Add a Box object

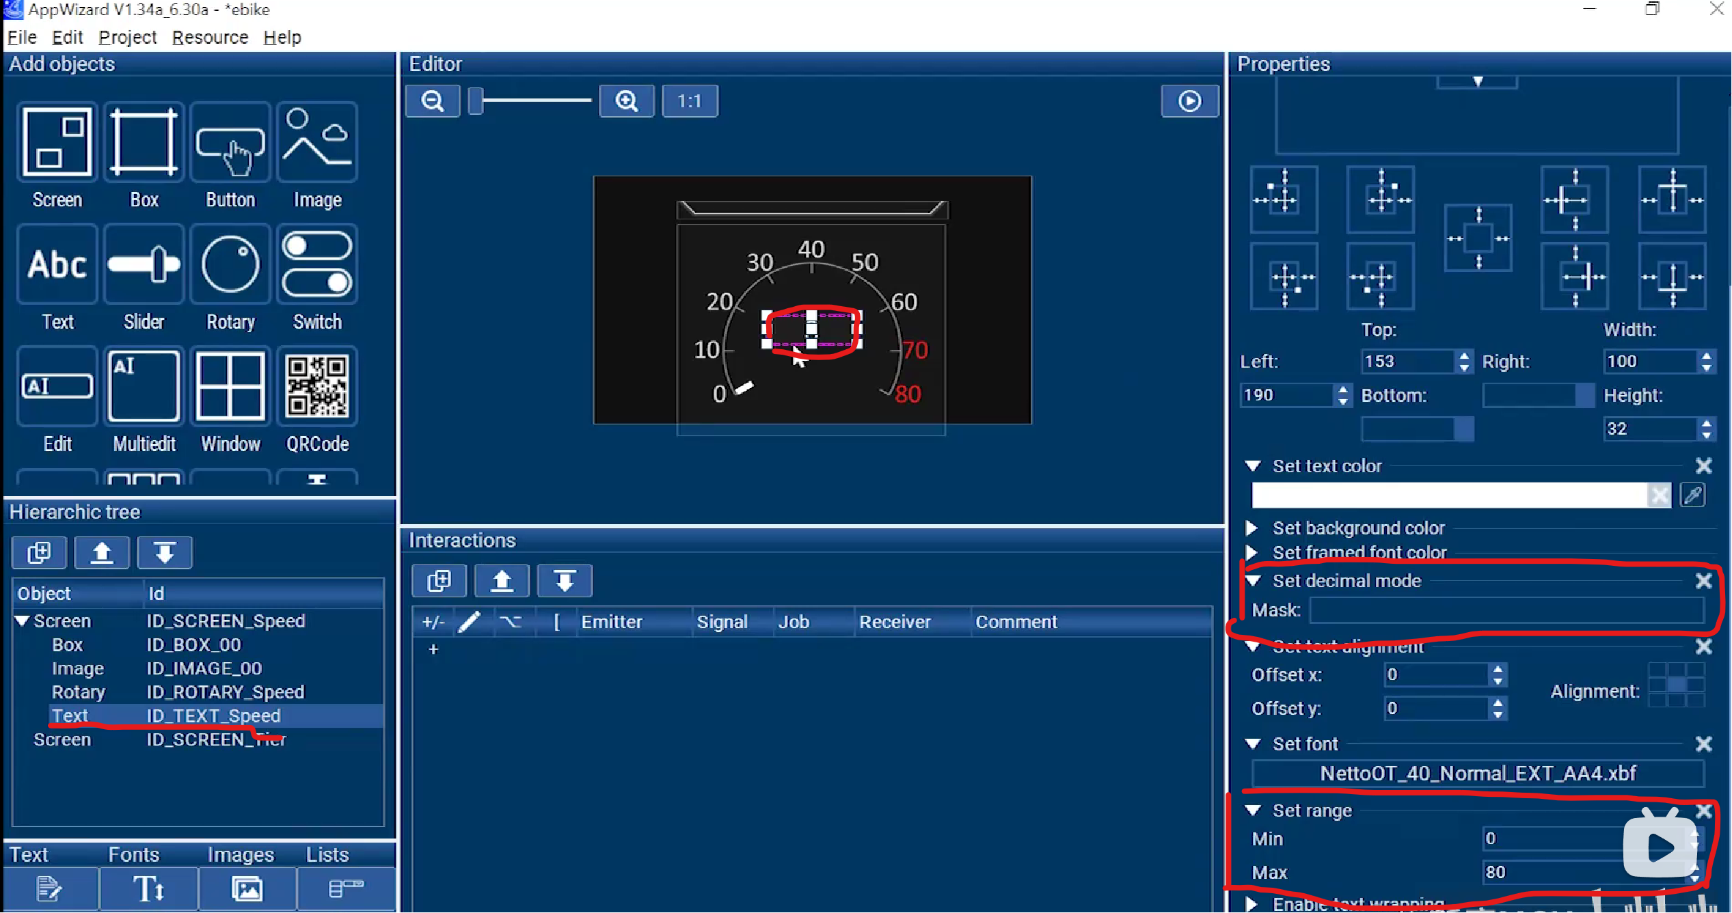[x=144, y=142]
